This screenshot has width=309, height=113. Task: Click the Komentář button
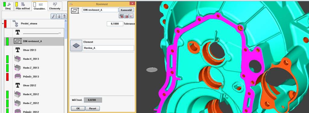[126, 10]
